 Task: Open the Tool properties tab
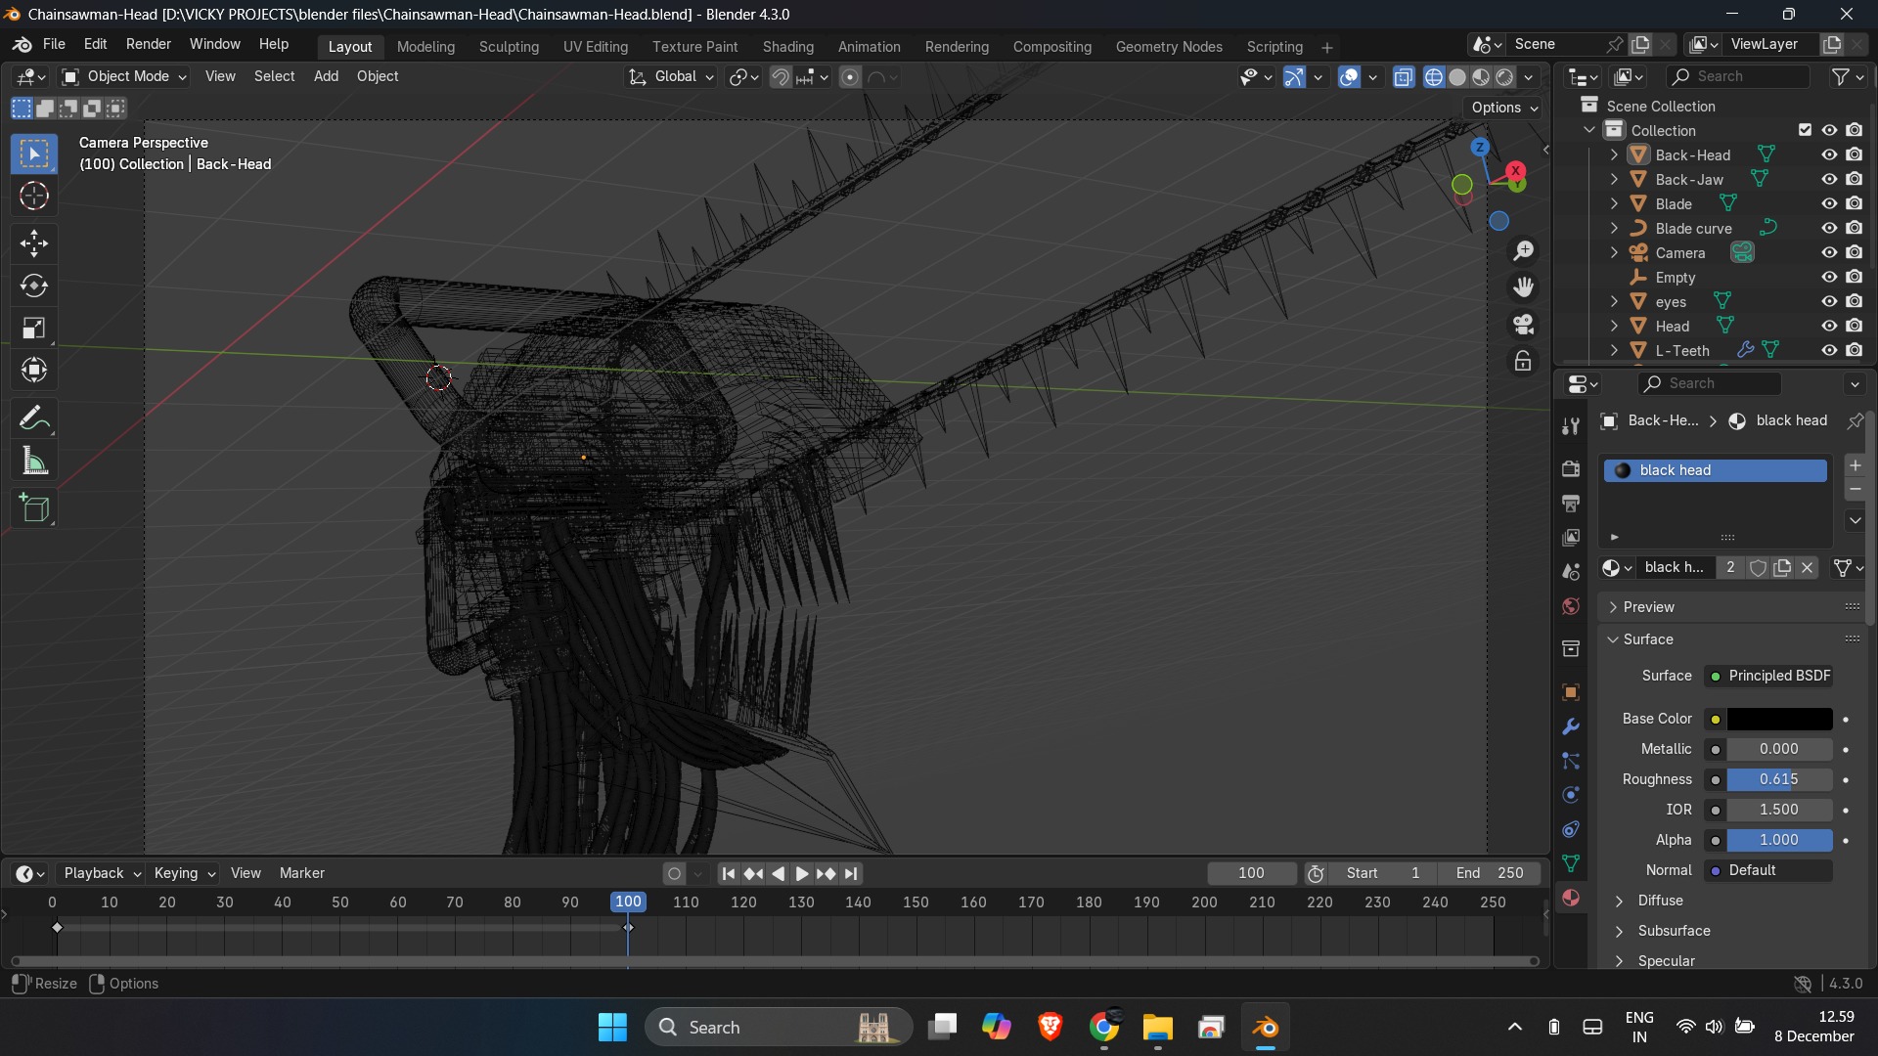[1571, 426]
